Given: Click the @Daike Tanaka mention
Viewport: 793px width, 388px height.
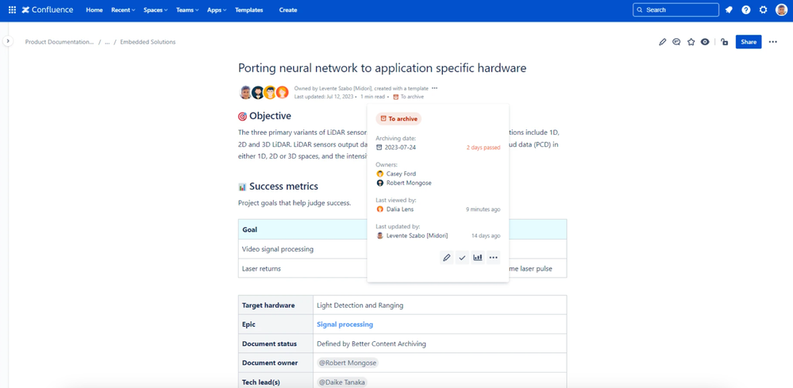Looking at the screenshot, I should (342, 382).
